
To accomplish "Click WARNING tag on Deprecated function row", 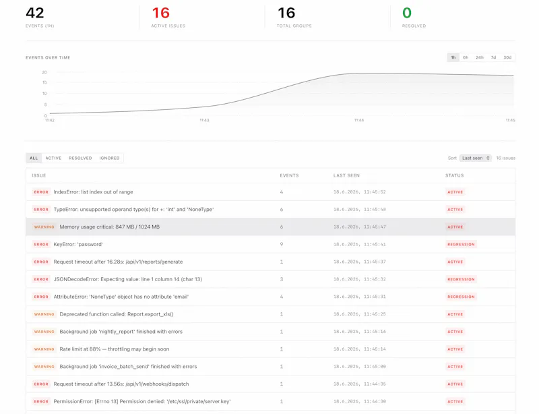I will 44,314.
